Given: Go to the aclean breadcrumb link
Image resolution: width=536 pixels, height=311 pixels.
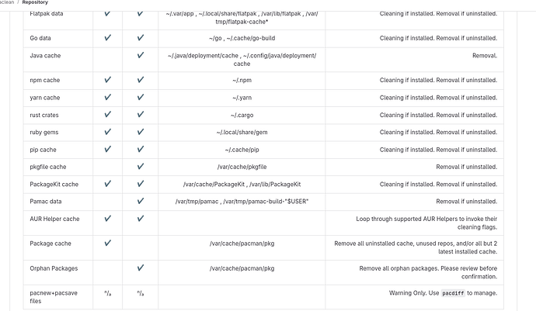Looking at the screenshot, I should (7, 2).
